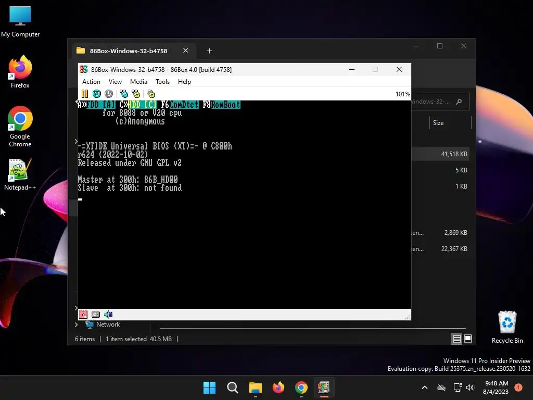Open Chrome from taskbar
Image resolution: width=533 pixels, height=400 pixels.
click(301, 387)
